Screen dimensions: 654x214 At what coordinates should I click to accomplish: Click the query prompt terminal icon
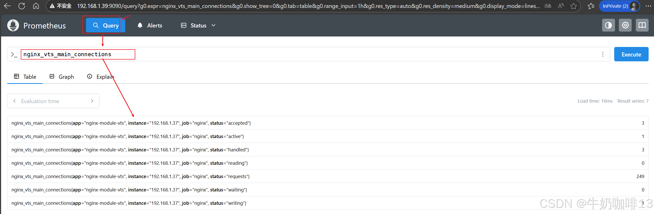(x=14, y=54)
